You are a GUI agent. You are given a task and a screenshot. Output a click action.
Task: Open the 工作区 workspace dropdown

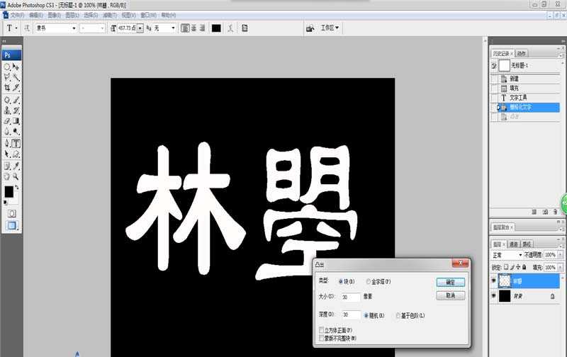click(x=330, y=28)
